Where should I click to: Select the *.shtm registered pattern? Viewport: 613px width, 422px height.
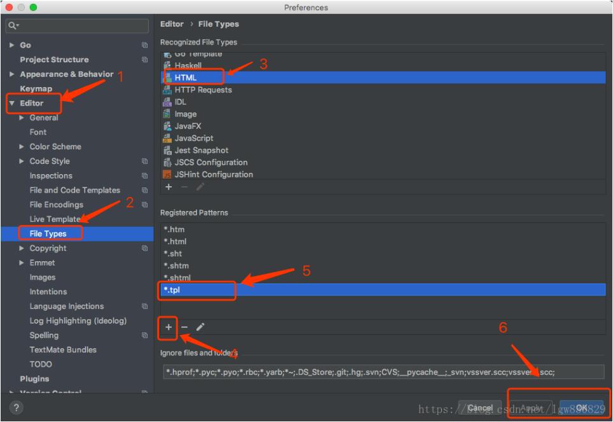pyautogui.click(x=383, y=266)
